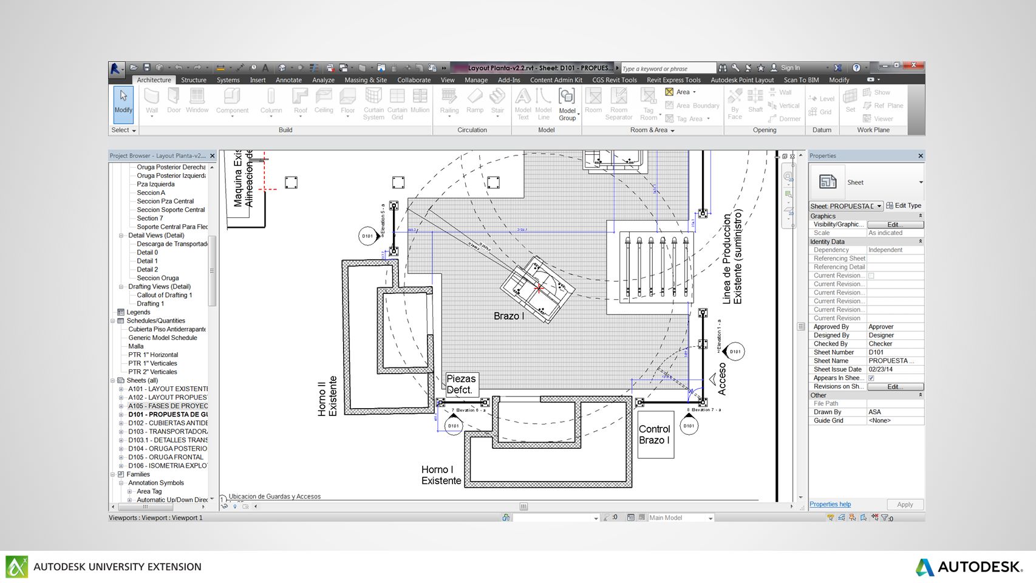Click the keyword search input field
Image resolution: width=1036 pixels, height=583 pixels.
pos(668,68)
